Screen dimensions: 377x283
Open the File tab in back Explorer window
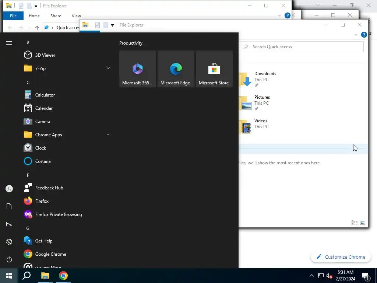pos(13,15)
